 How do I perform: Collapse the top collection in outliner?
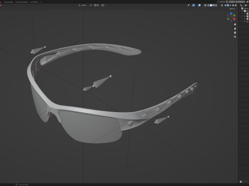[x=242, y=11]
